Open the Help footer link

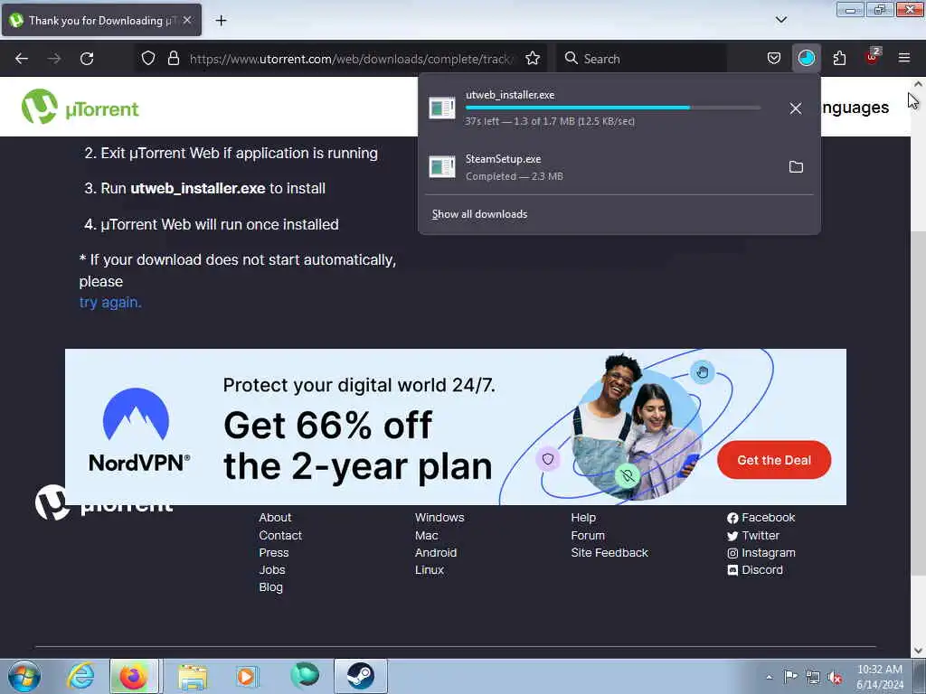(x=583, y=518)
